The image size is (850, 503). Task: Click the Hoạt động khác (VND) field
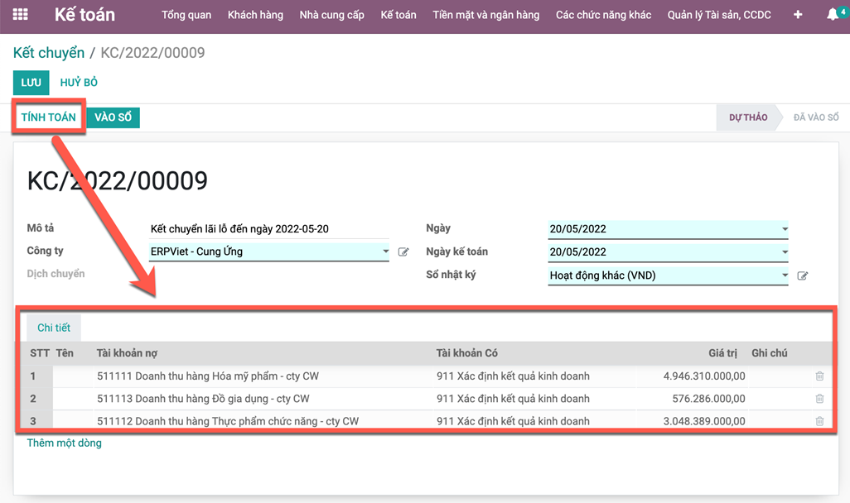(x=668, y=275)
